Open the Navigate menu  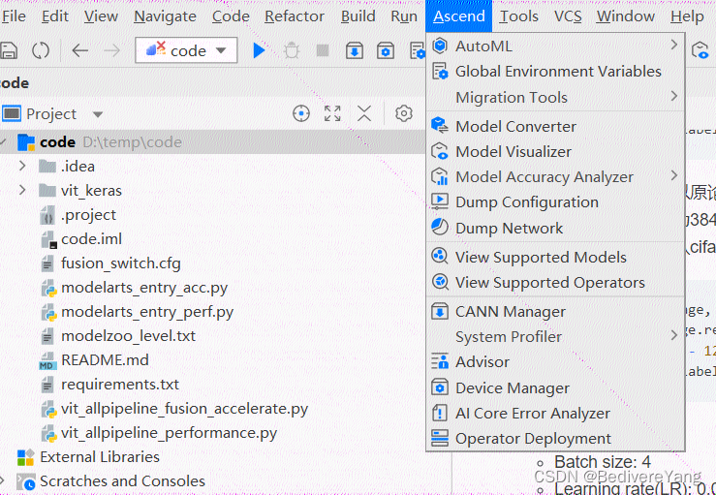point(165,16)
